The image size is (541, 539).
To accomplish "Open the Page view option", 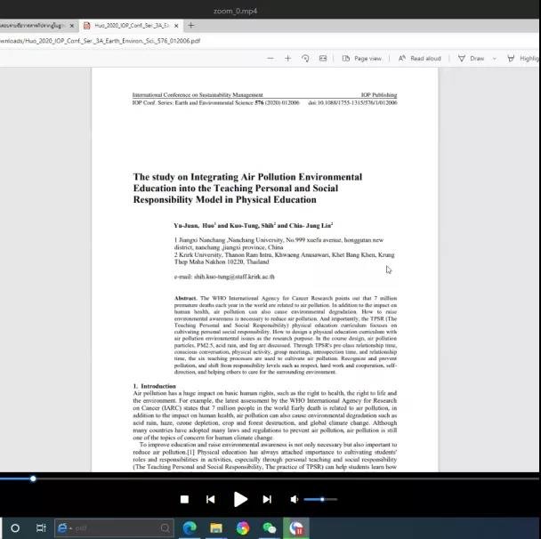I will click(x=361, y=59).
